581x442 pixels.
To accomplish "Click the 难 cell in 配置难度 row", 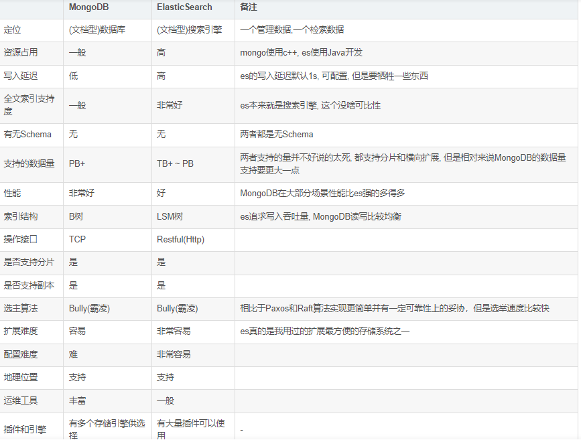I will (73, 354).
